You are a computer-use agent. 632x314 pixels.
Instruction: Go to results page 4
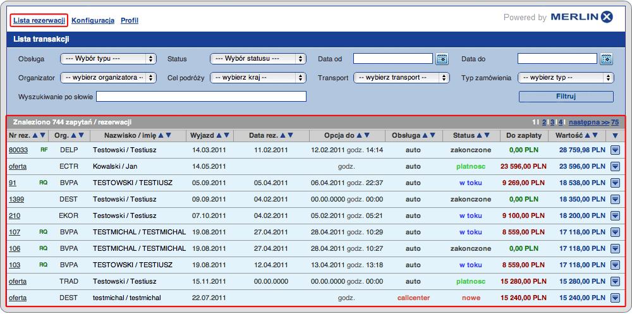(560, 122)
